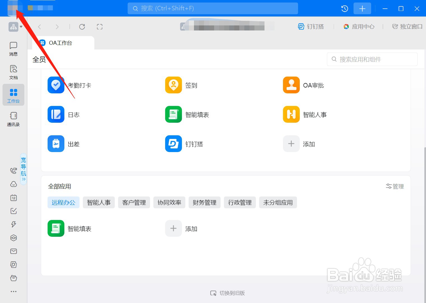Focus the 搜索应用和组件 search field
The height and width of the screenshot is (303, 426).
[372, 59]
